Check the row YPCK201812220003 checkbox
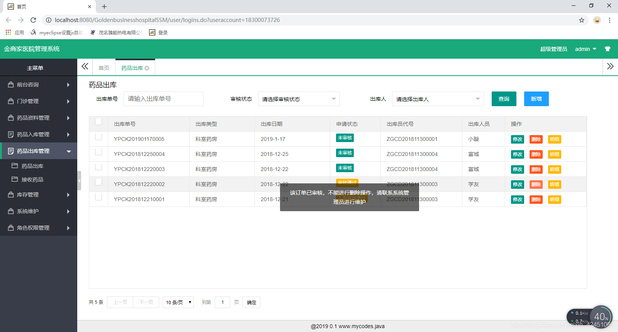618x332 pixels. 98,167
